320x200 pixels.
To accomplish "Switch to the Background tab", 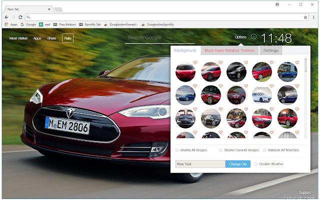I will click(185, 50).
